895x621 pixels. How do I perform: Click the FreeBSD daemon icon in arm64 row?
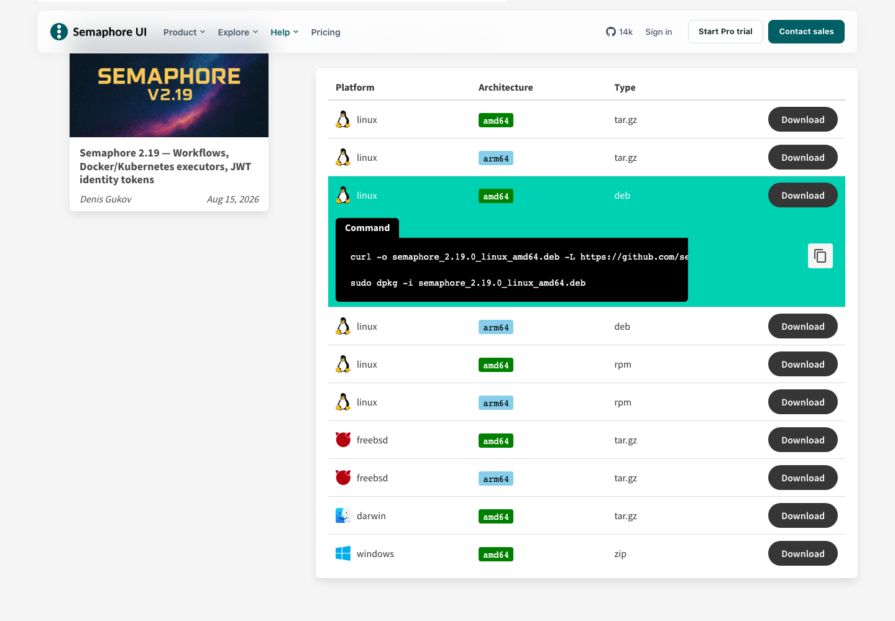pyautogui.click(x=343, y=478)
